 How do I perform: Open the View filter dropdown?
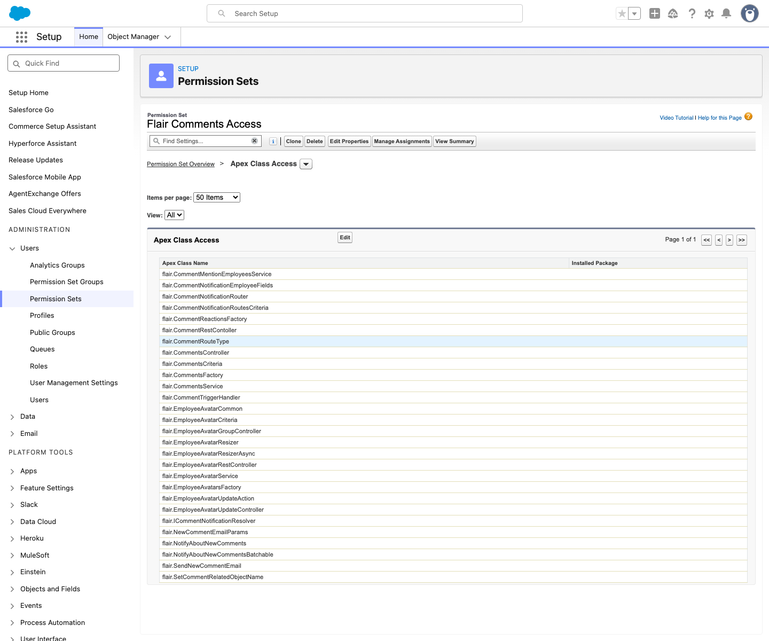pyautogui.click(x=174, y=215)
